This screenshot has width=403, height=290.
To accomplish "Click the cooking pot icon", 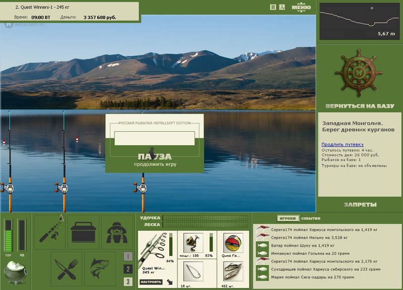I will point(15,273).
